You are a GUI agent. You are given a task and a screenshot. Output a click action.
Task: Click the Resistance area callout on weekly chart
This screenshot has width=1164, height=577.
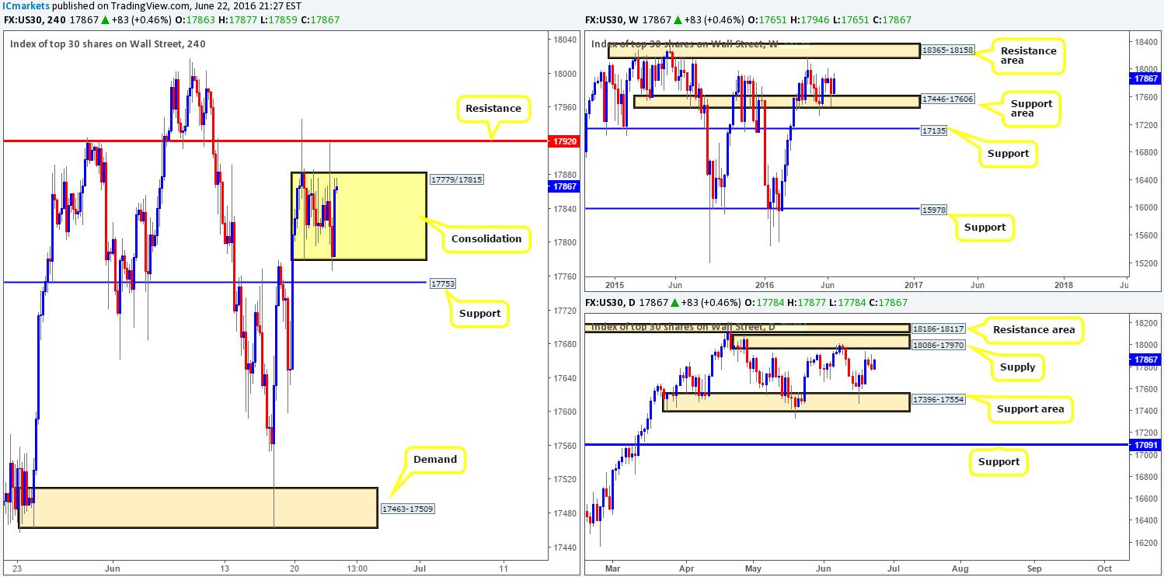click(x=1028, y=55)
